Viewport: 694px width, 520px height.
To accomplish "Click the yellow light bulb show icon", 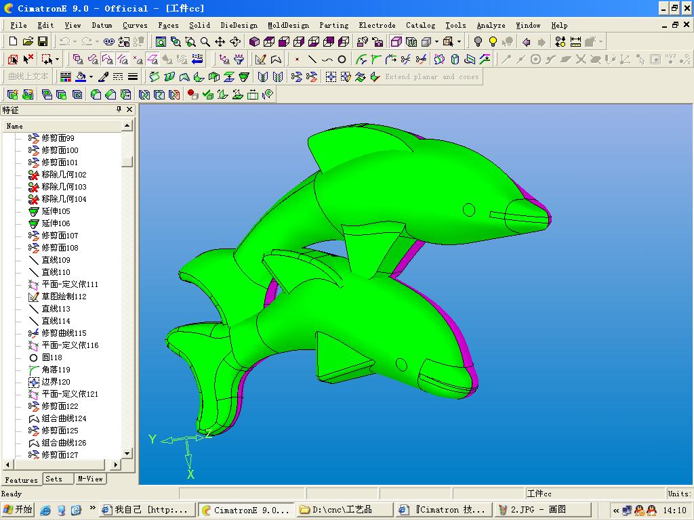I will pos(493,41).
